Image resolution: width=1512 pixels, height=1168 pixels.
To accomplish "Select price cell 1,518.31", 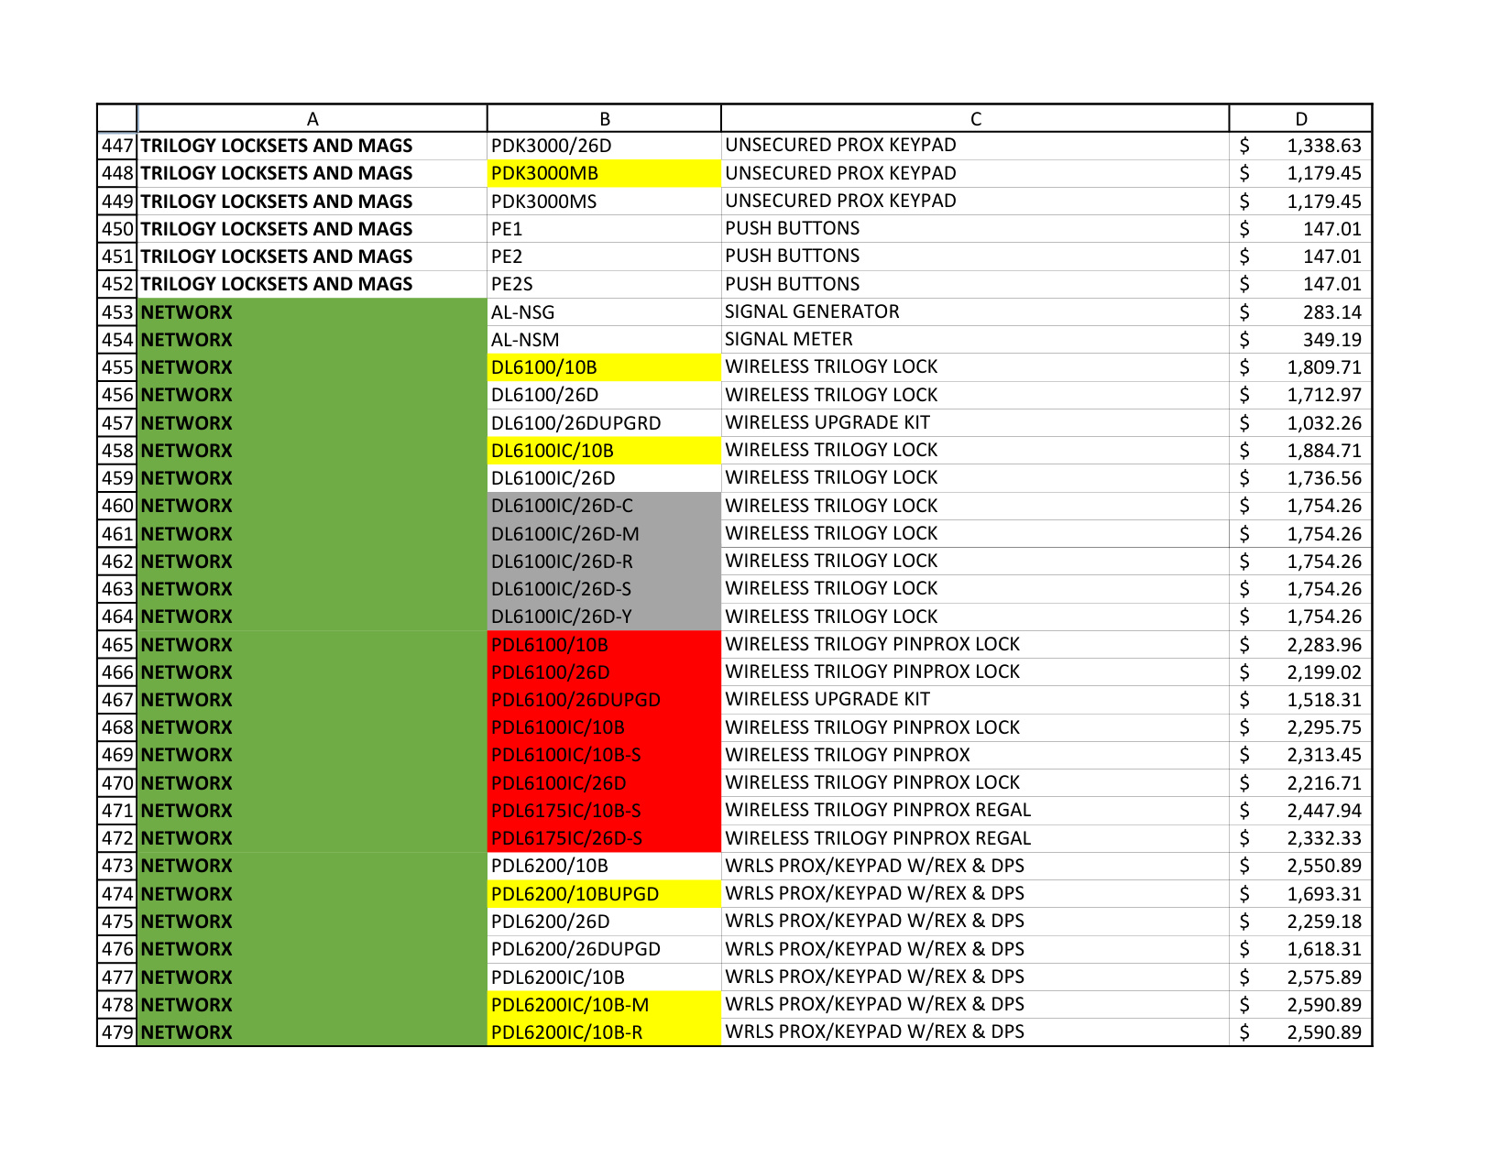I will (x=1300, y=700).
